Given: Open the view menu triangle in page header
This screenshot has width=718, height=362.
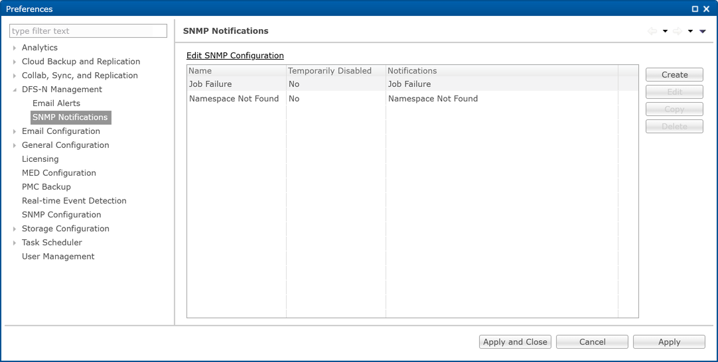Looking at the screenshot, I should [x=703, y=32].
